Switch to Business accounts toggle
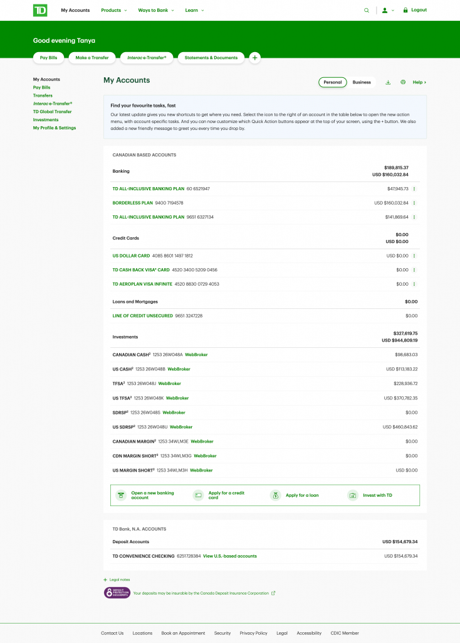 coord(362,82)
